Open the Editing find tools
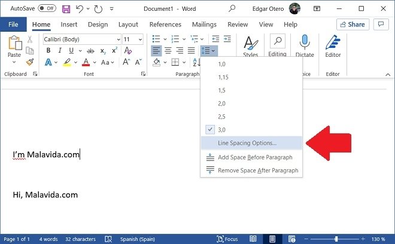The image size is (395, 244). (x=277, y=45)
